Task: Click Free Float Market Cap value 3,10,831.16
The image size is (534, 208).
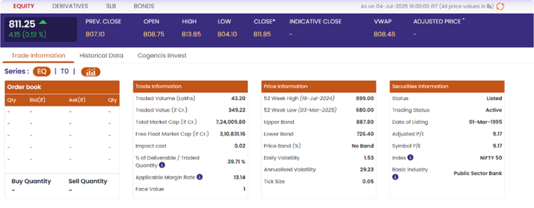Action: pos(233,134)
